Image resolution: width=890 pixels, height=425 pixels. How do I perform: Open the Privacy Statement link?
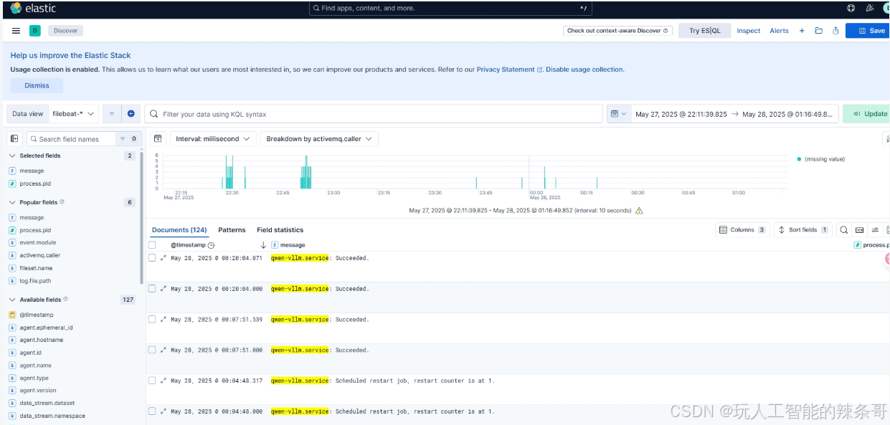click(509, 70)
